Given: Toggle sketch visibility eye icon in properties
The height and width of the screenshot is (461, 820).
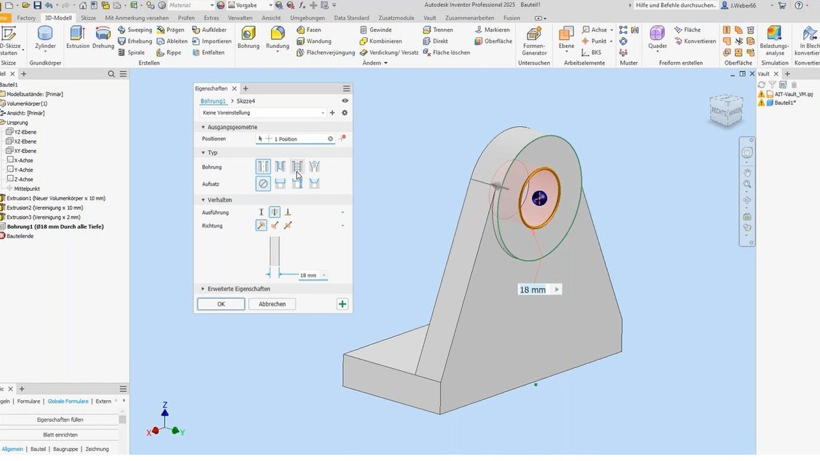Looking at the screenshot, I should [x=345, y=101].
